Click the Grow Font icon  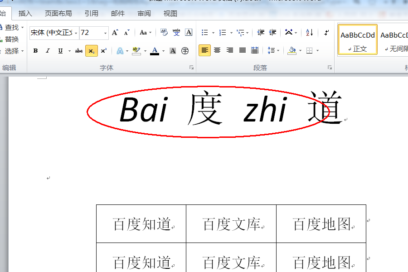(x=115, y=33)
